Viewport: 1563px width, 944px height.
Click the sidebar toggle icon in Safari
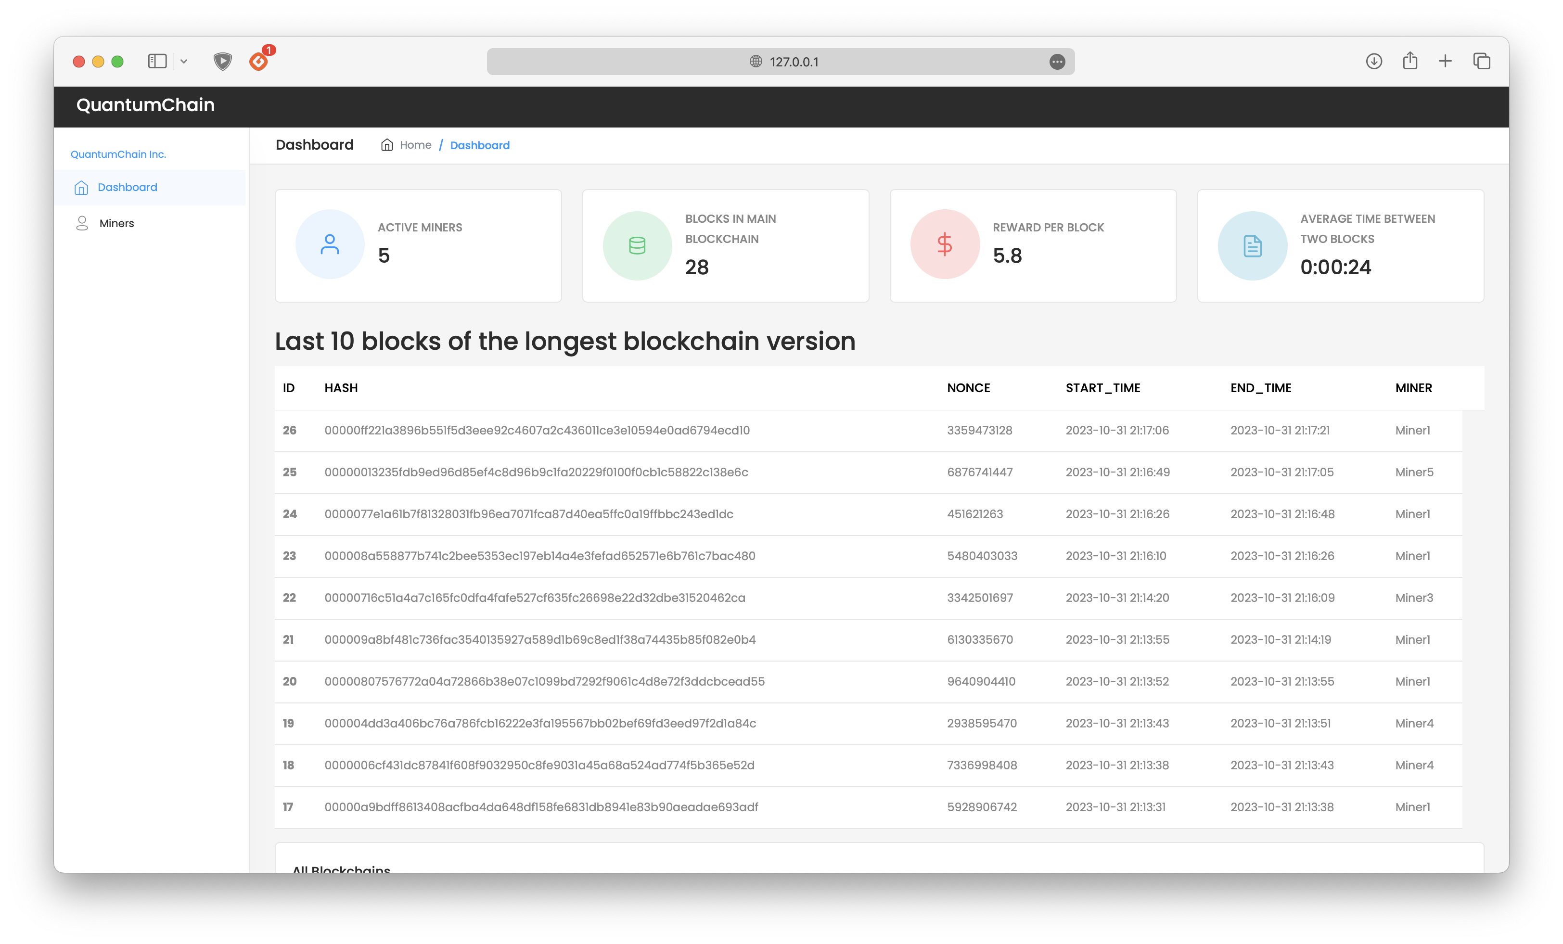pyautogui.click(x=157, y=61)
